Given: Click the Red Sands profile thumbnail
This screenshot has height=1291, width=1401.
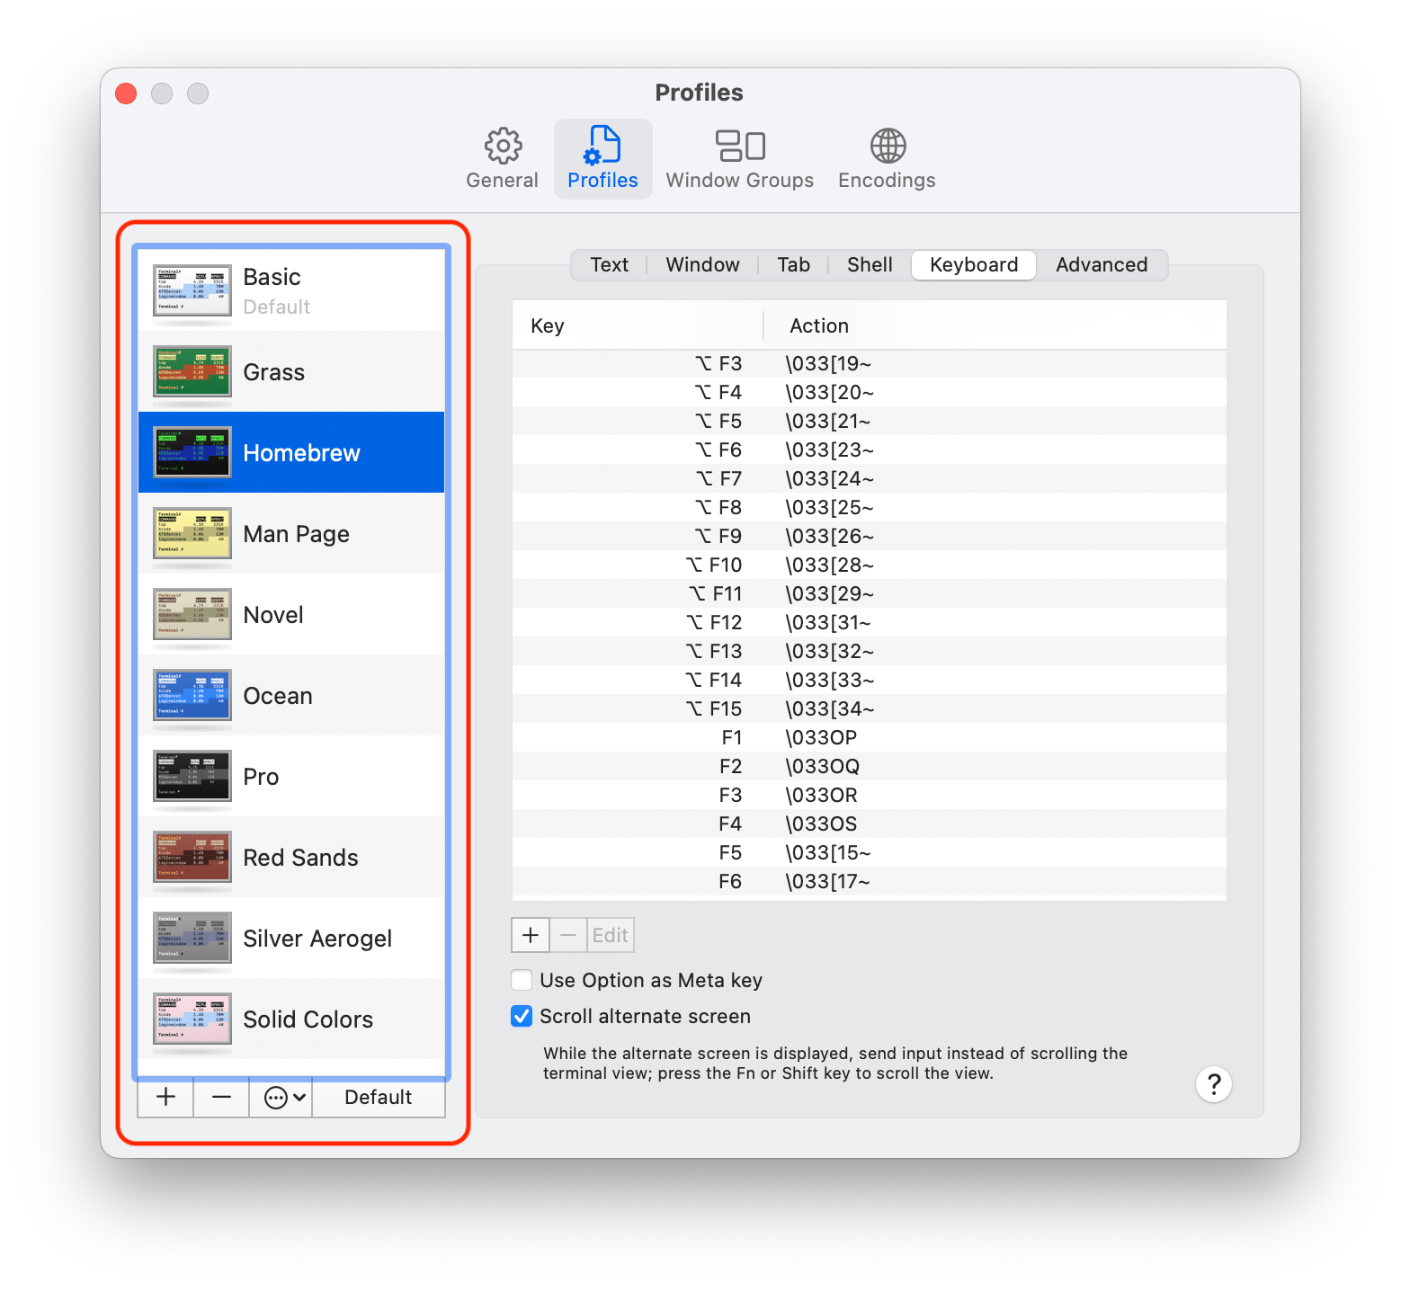Looking at the screenshot, I should (x=192, y=858).
